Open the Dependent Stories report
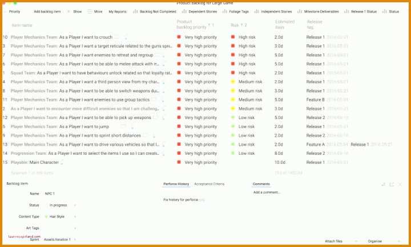The height and width of the screenshot is (247, 411). coord(203,11)
